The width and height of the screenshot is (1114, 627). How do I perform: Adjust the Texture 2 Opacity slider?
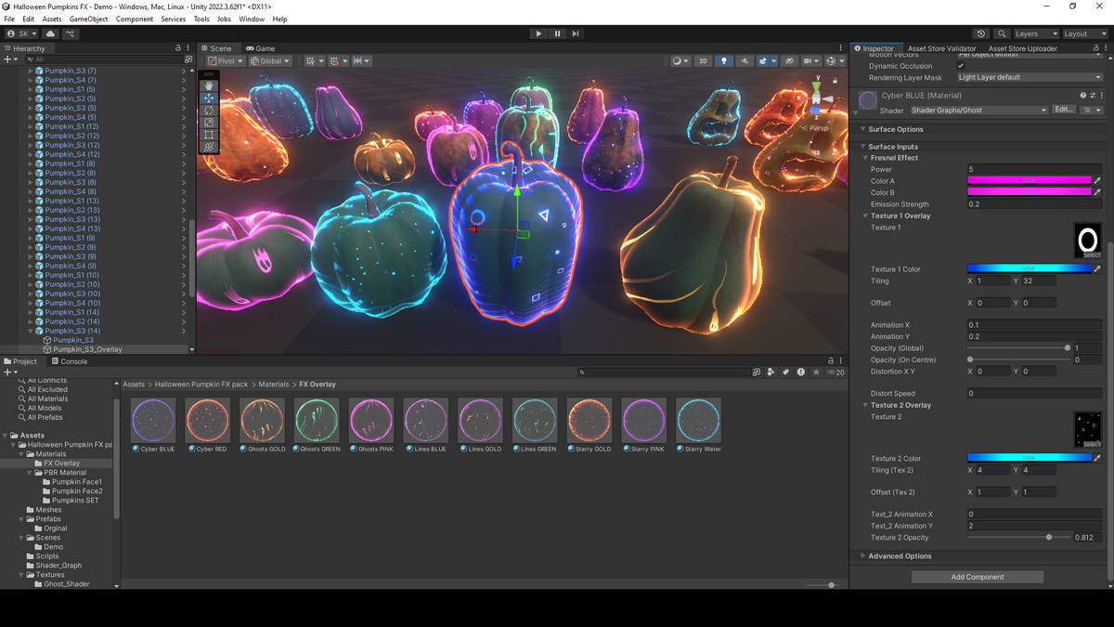pyautogui.click(x=1018, y=537)
